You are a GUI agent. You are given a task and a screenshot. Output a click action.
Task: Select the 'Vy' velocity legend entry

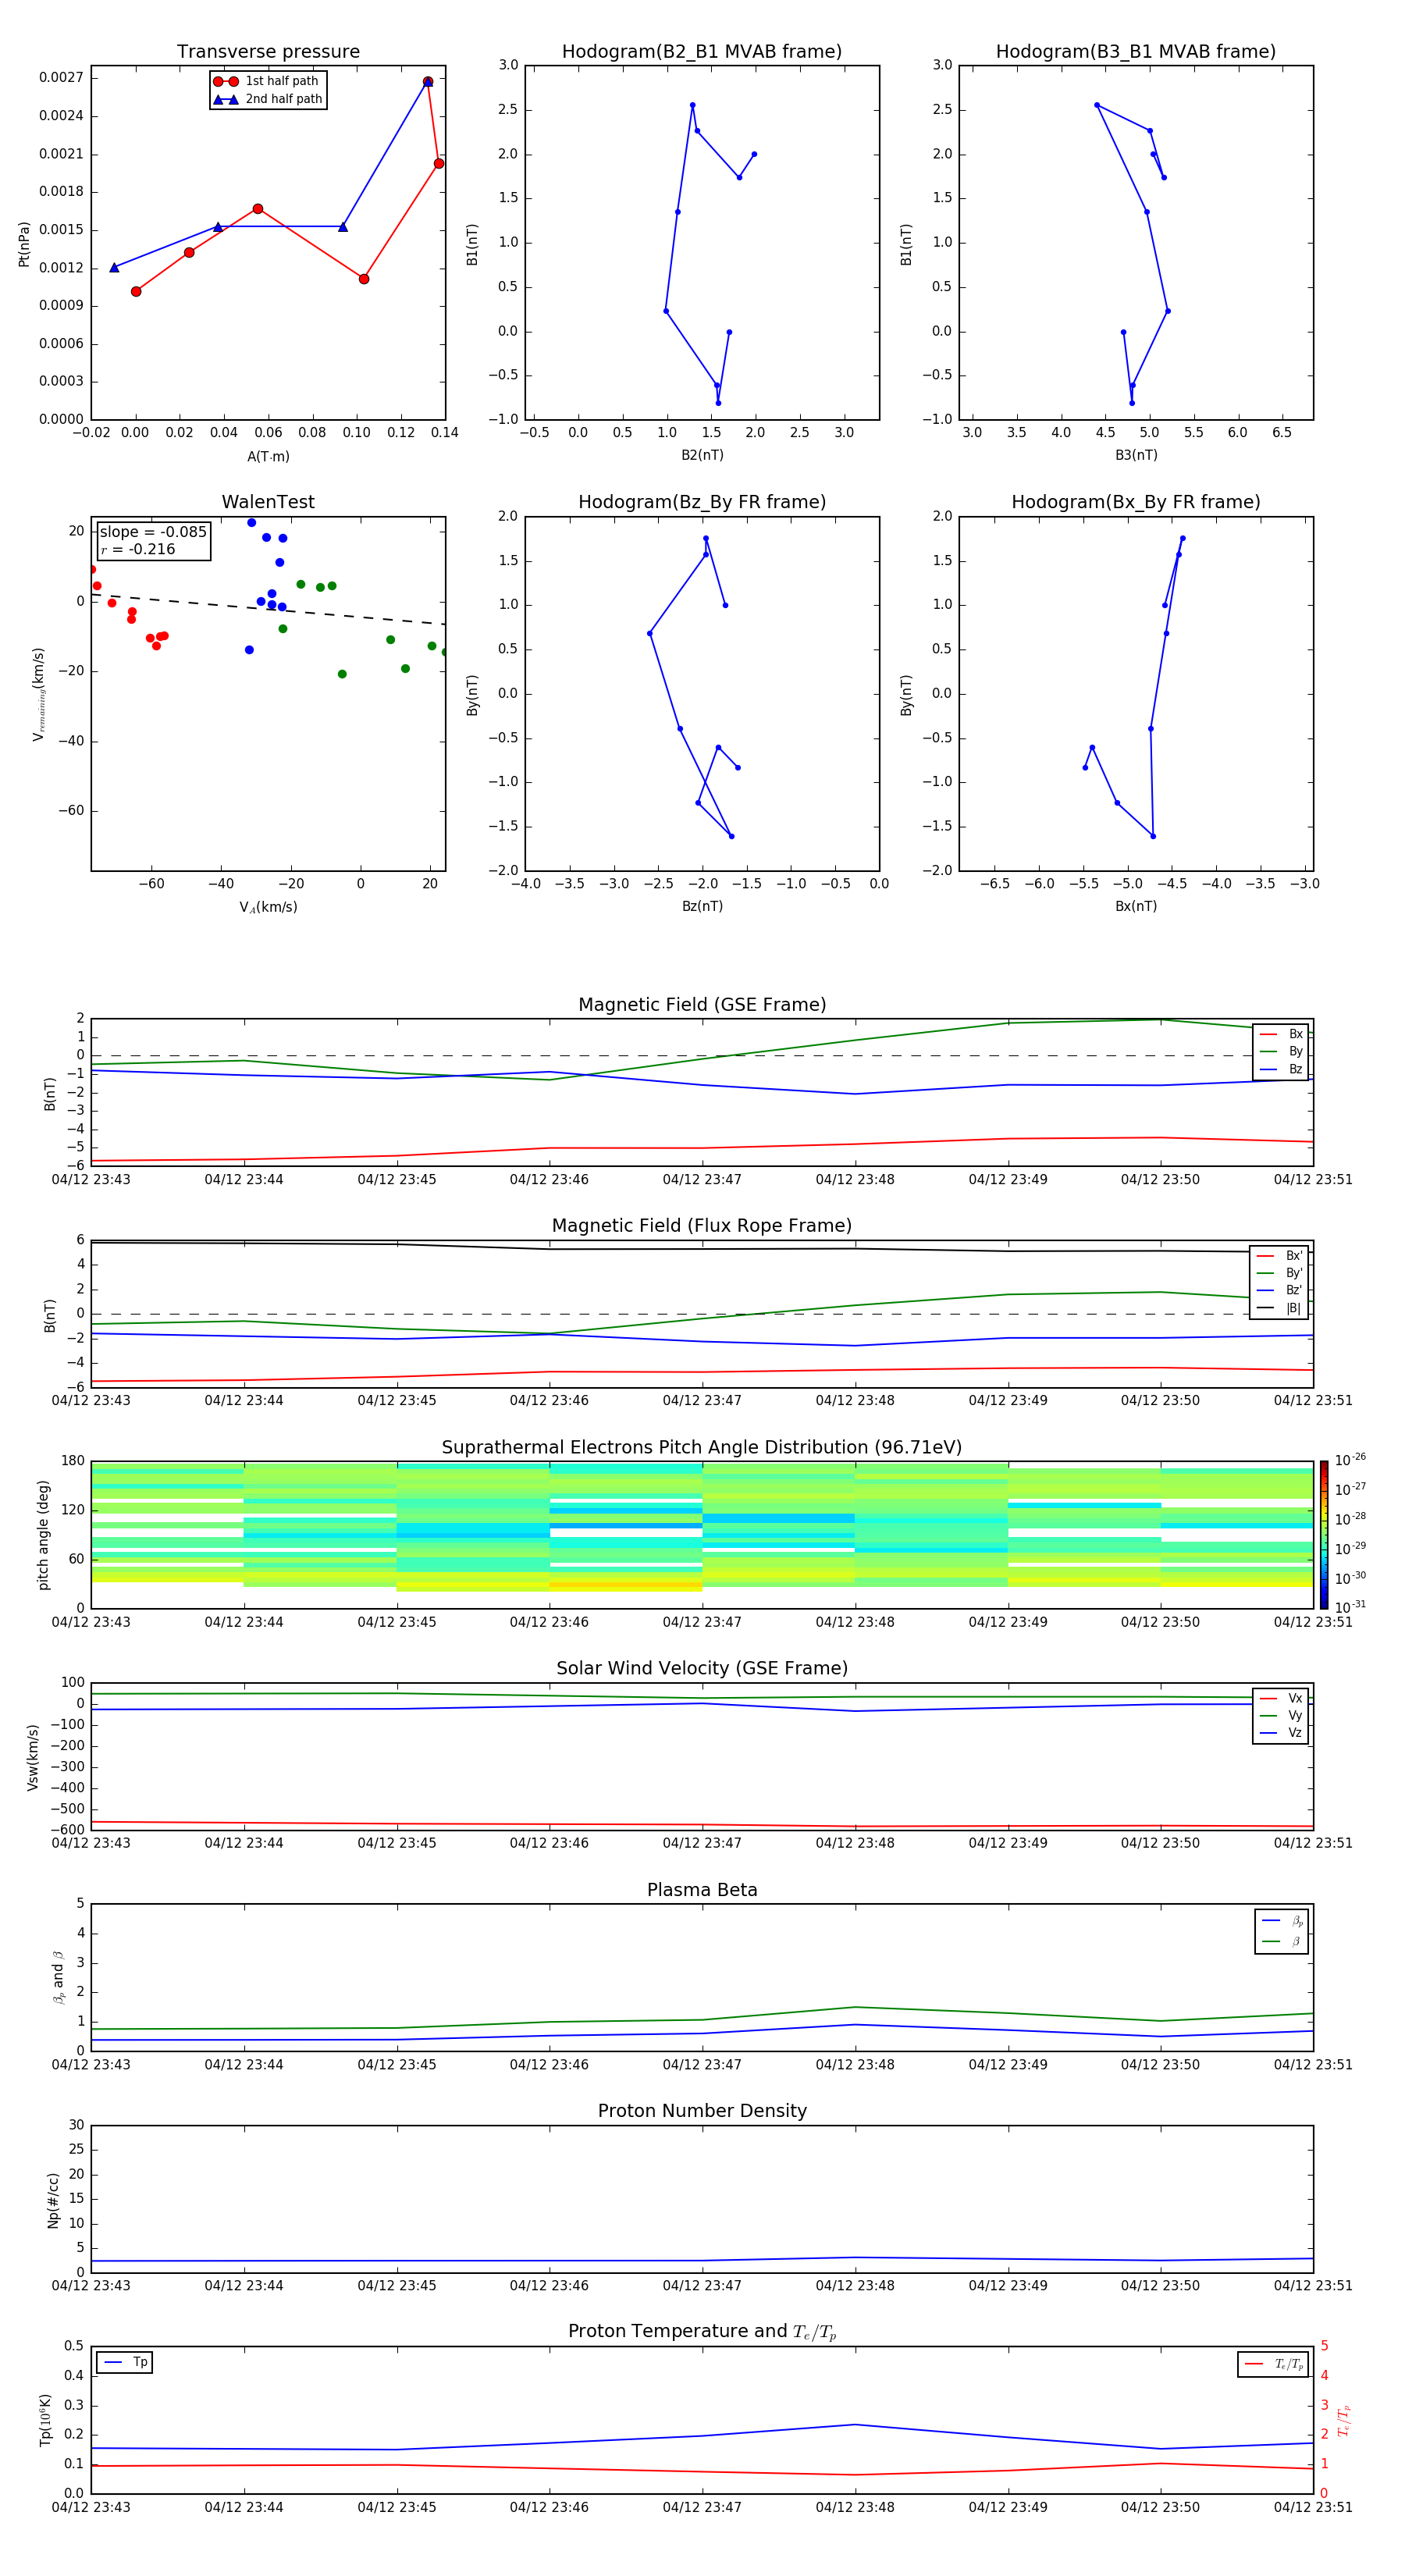coord(1281,1715)
